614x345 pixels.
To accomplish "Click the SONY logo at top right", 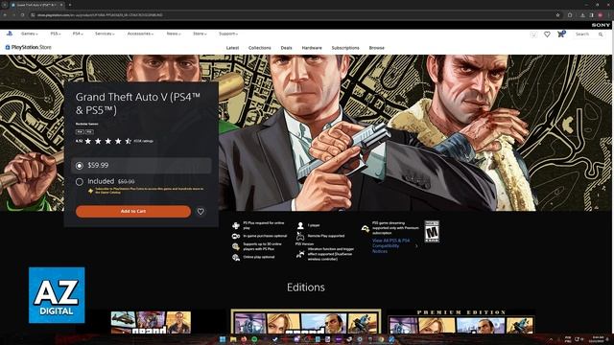I will click(601, 25).
